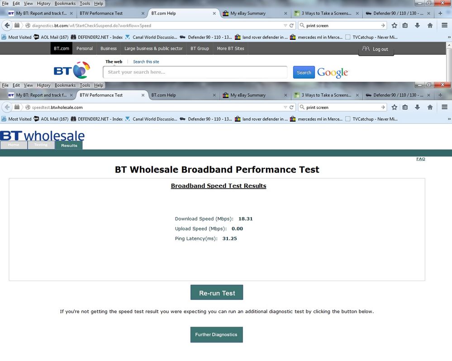Open the Tools menu in the lower browser window
This screenshot has height=361, width=452.
pyautogui.click(x=85, y=85)
